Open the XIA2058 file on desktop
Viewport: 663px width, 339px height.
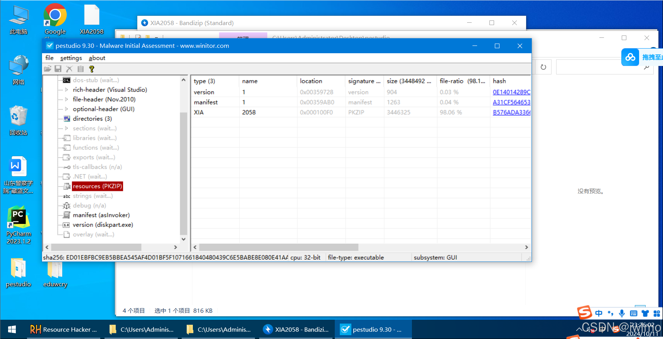(92, 20)
